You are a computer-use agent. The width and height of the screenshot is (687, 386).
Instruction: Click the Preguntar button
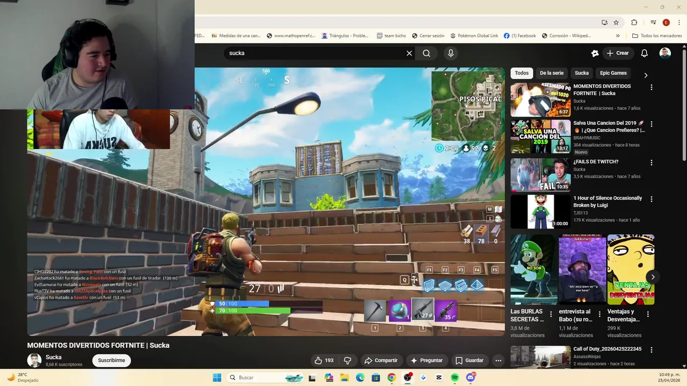427,360
